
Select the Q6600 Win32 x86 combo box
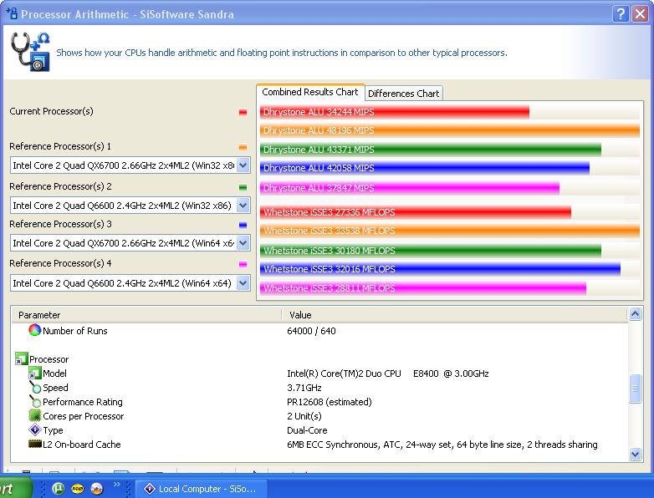(130, 206)
